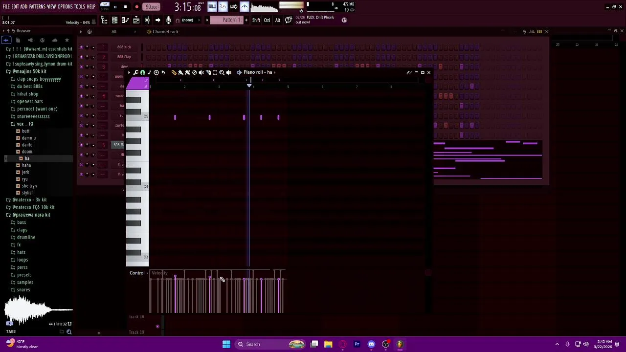Open Discord from the taskbar

pos(371,344)
